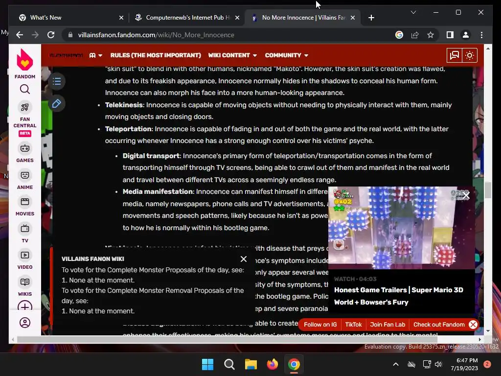
Task: Go forward one page in browser history
Action: [35, 35]
